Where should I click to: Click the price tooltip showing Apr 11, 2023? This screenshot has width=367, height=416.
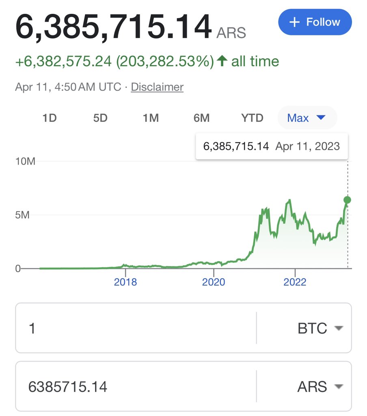(271, 146)
